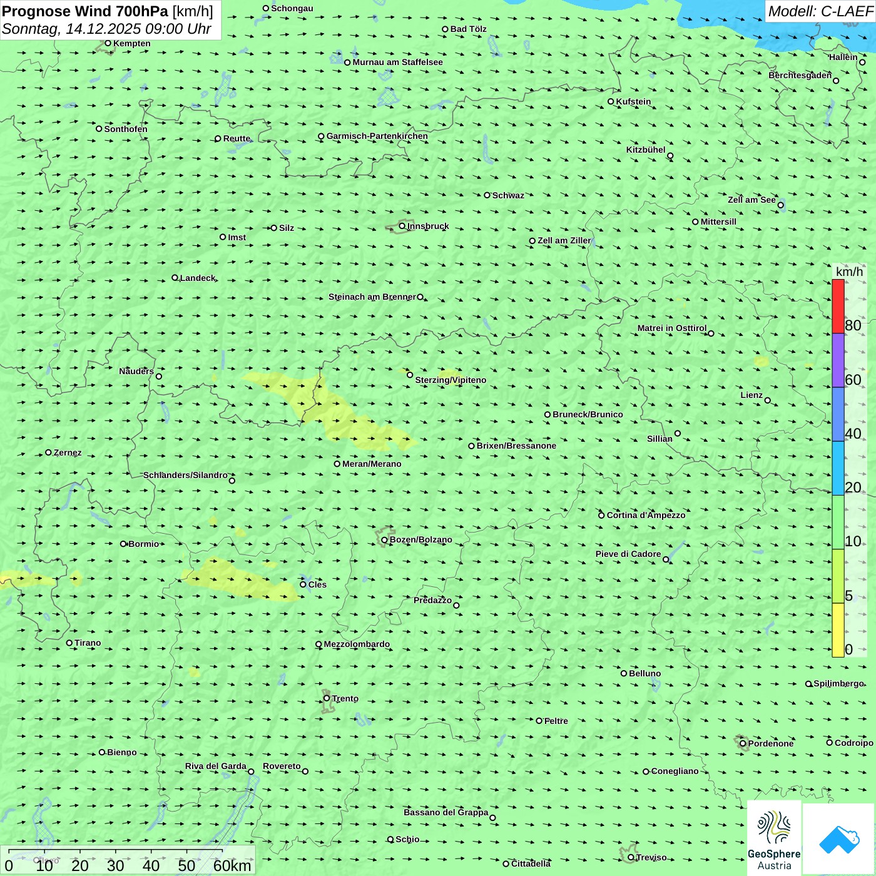Click the km/h unit heading above the legend
Image resolution: width=876 pixels, height=876 pixels.
point(849,272)
